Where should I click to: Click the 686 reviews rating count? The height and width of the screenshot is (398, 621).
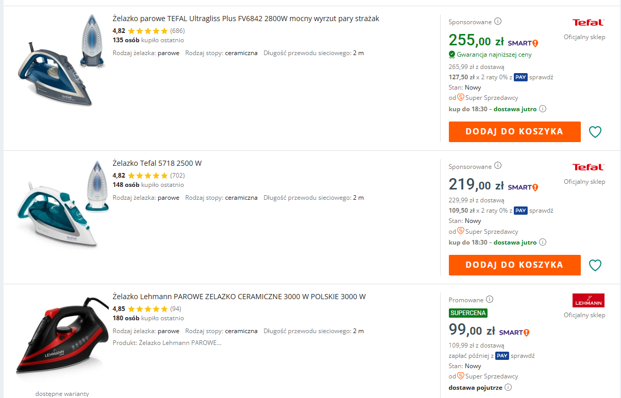(177, 31)
